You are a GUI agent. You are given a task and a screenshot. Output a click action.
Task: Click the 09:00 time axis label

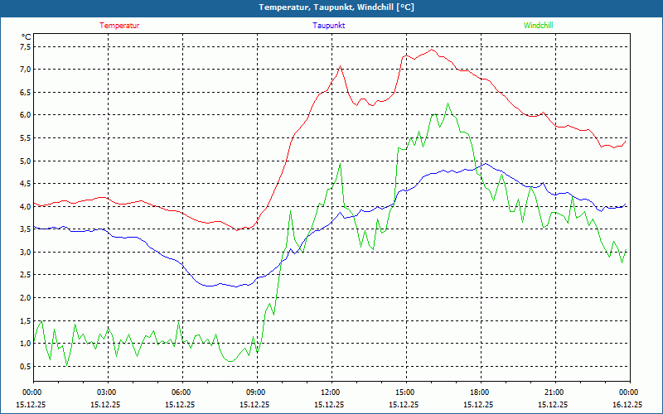[257, 392]
